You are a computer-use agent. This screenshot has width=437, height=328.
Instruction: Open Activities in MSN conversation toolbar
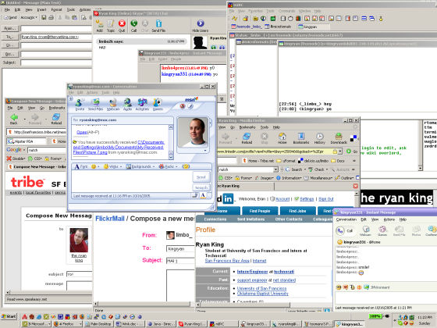[x=142, y=105]
